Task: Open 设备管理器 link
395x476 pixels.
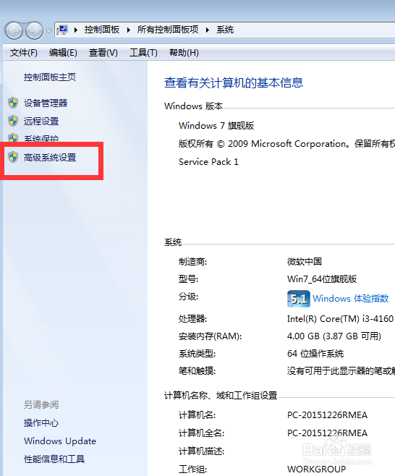Action: (x=46, y=103)
